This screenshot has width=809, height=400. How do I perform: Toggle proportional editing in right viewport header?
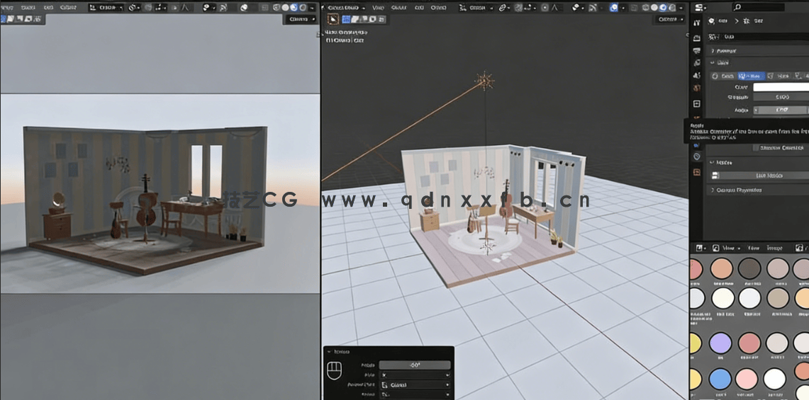point(545,8)
